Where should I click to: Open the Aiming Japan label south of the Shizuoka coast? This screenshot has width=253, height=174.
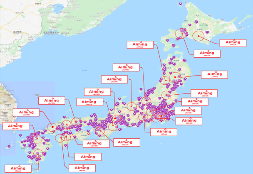[164, 132]
